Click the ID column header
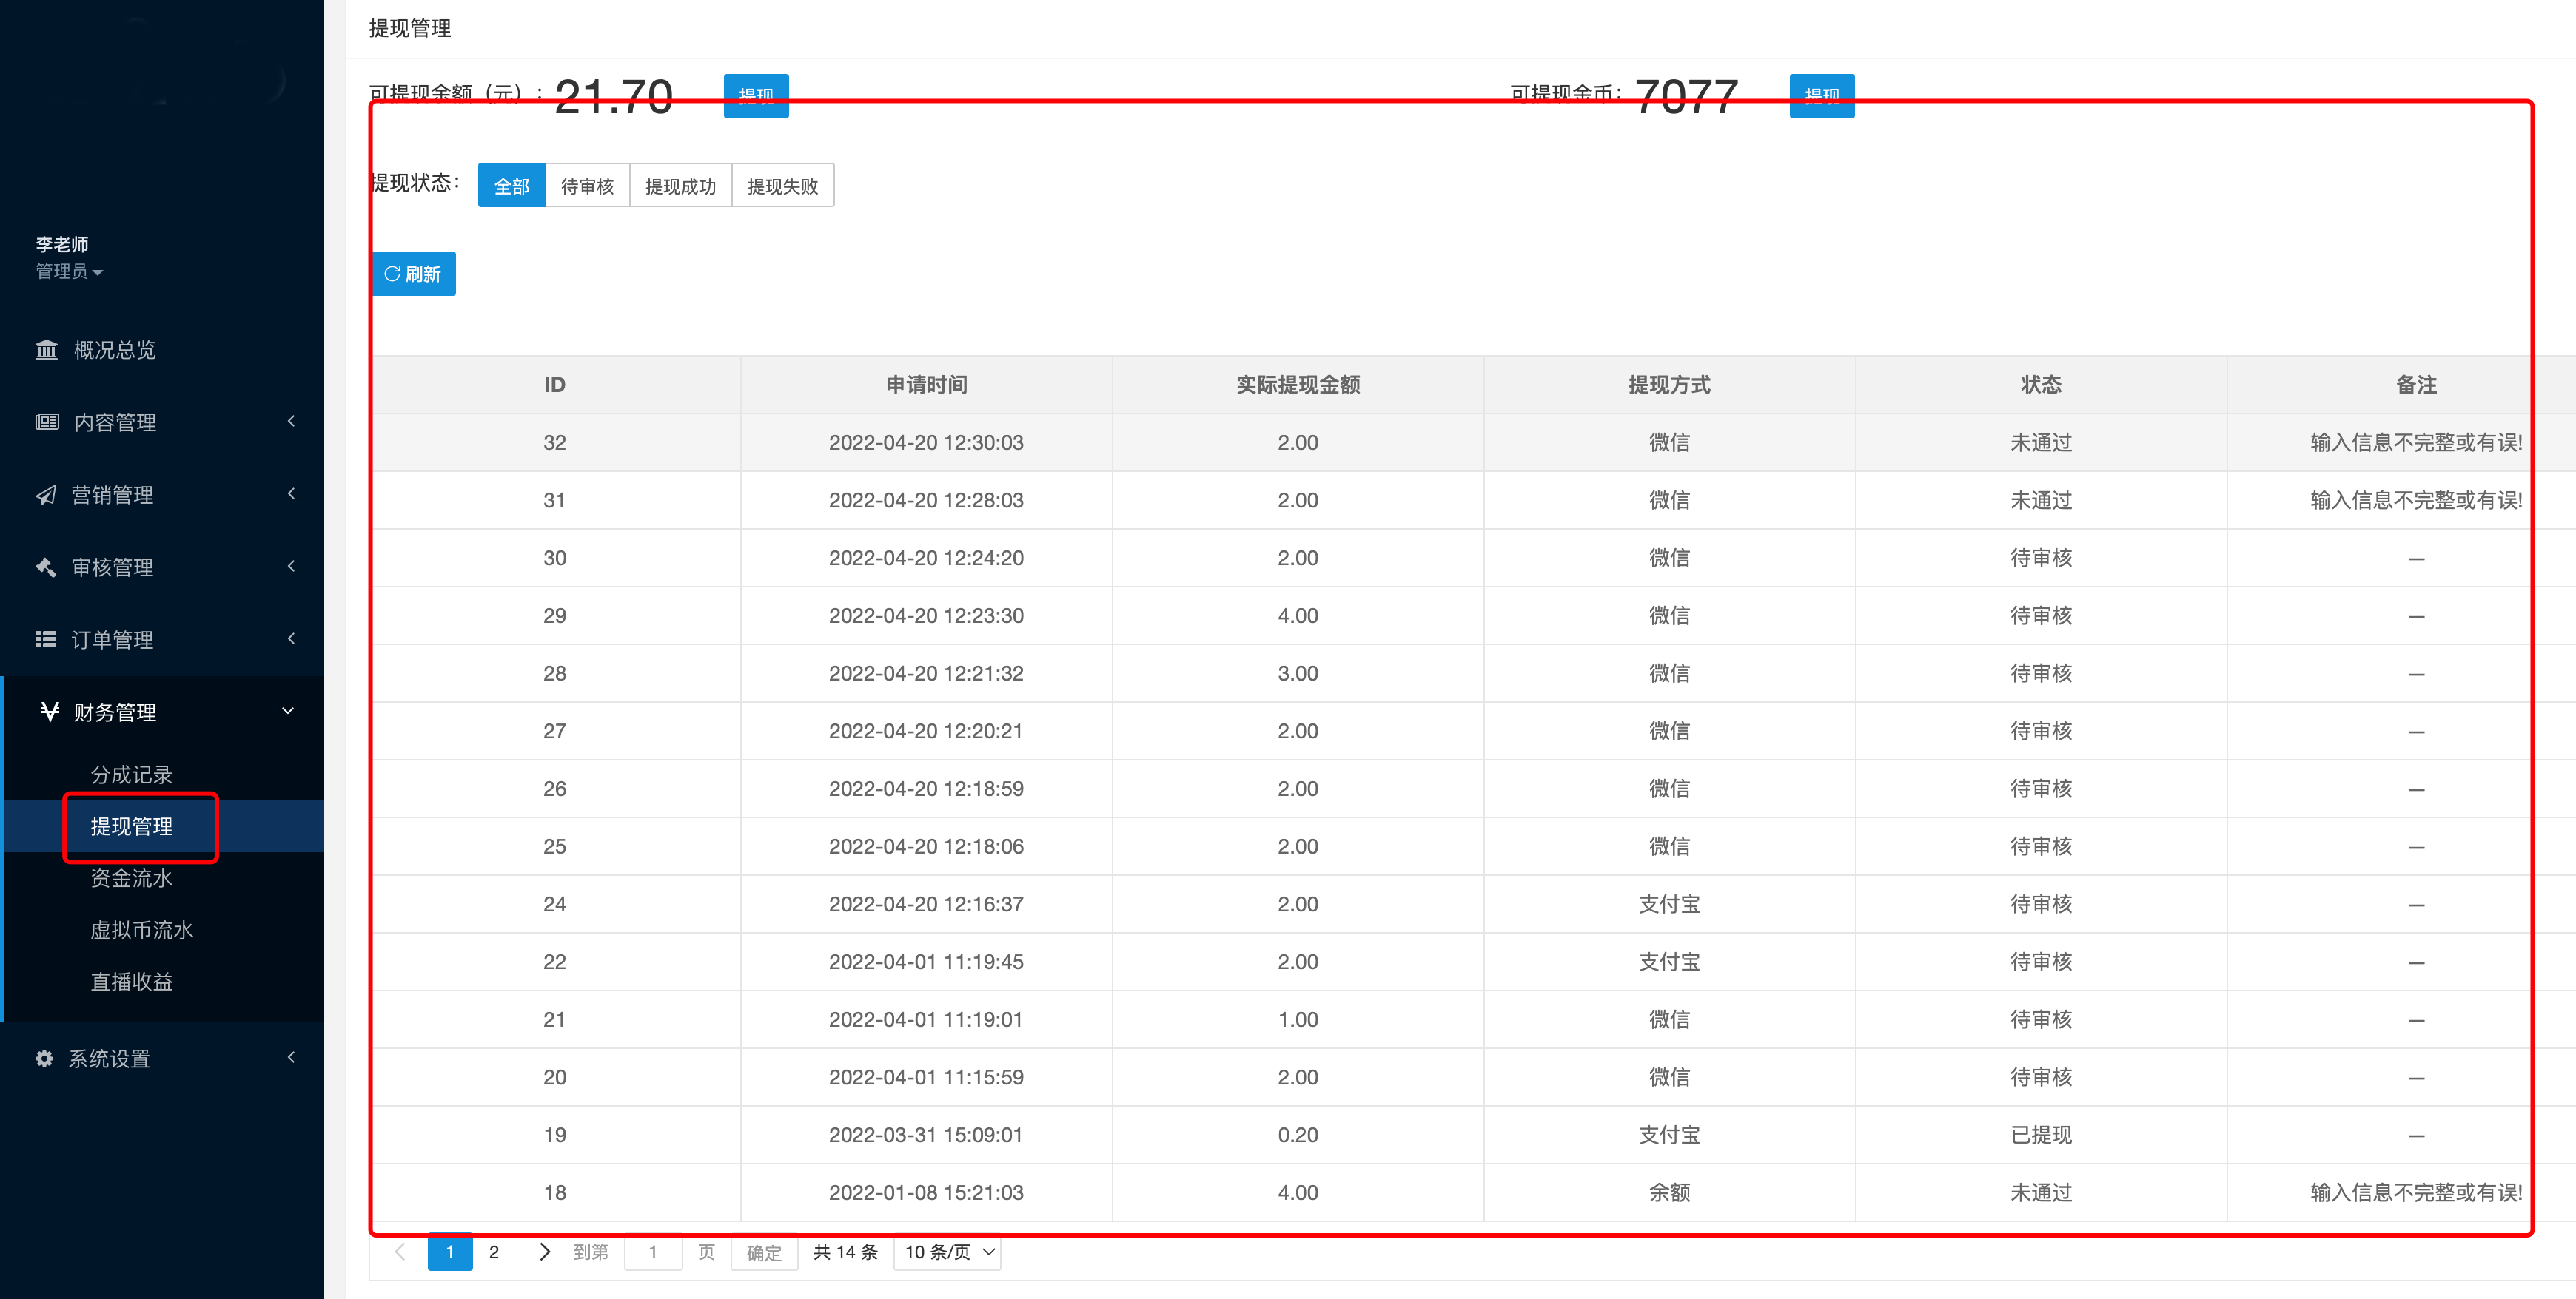 pyautogui.click(x=555, y=385)
